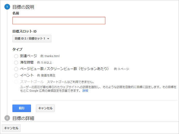The width and height of the screenshot is (179, 134).
Task: Click the 例: 動画を再生 hint text
Action: click(x=46, y=75)
